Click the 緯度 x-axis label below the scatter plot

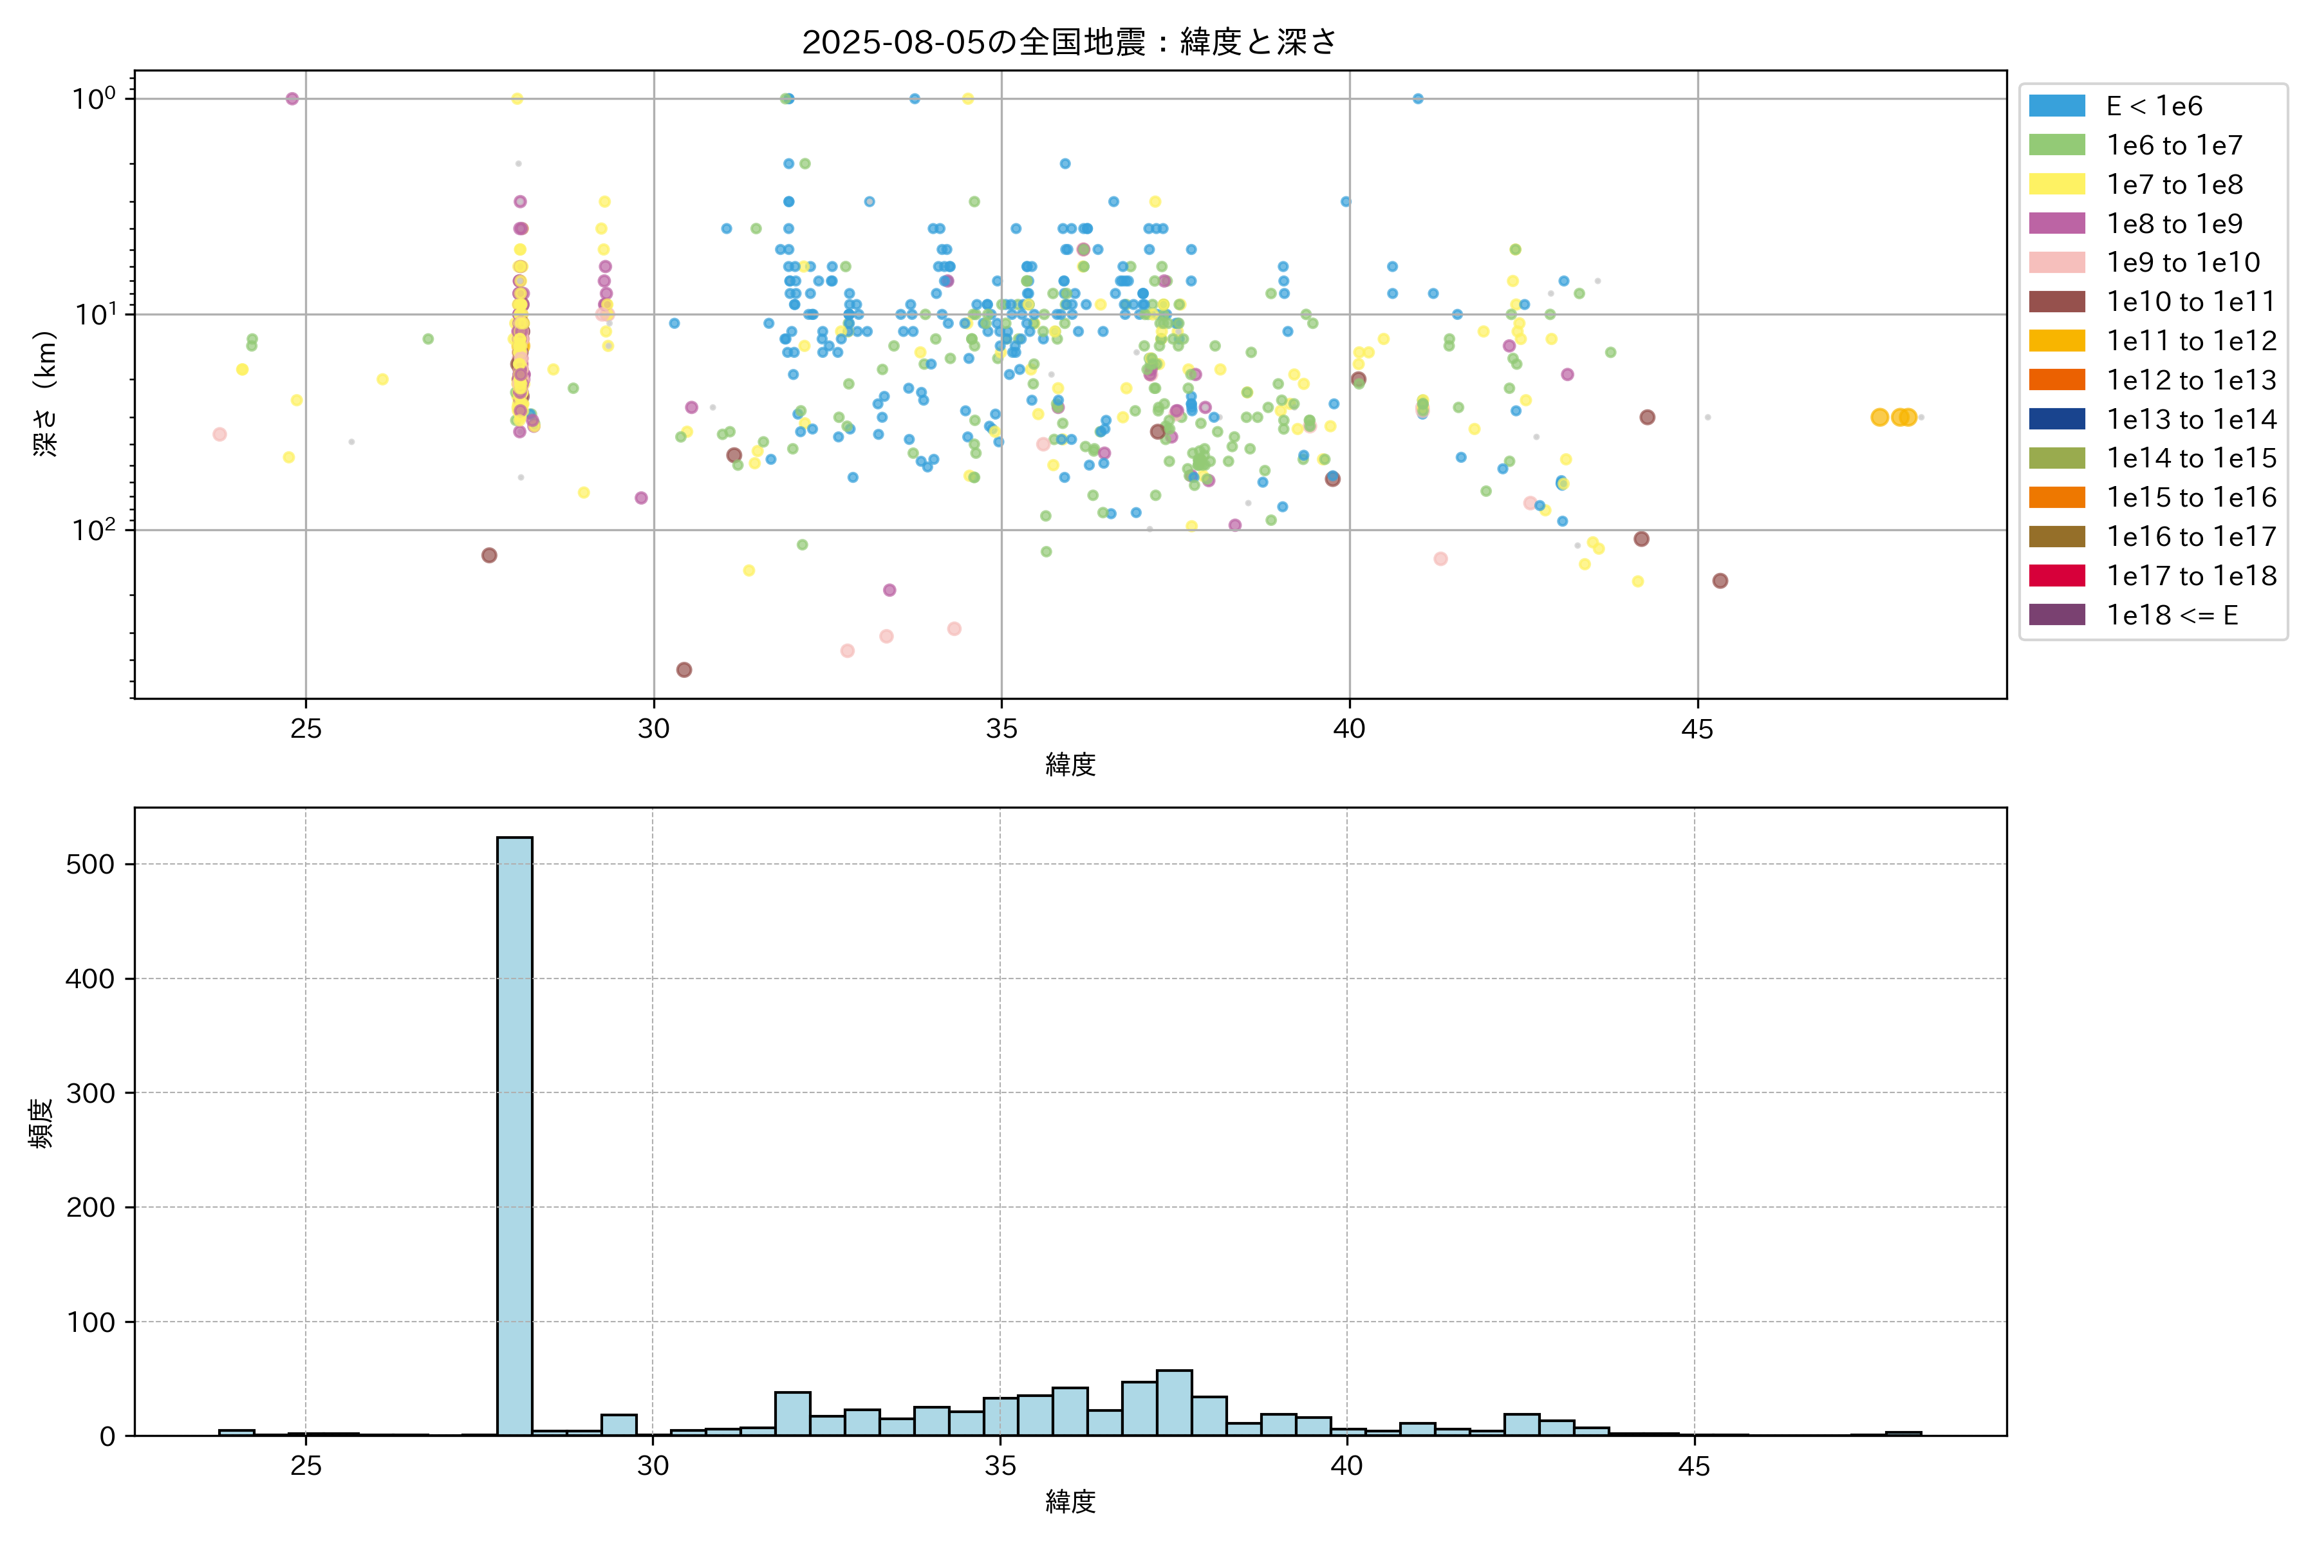click(x=1070, y=765)
